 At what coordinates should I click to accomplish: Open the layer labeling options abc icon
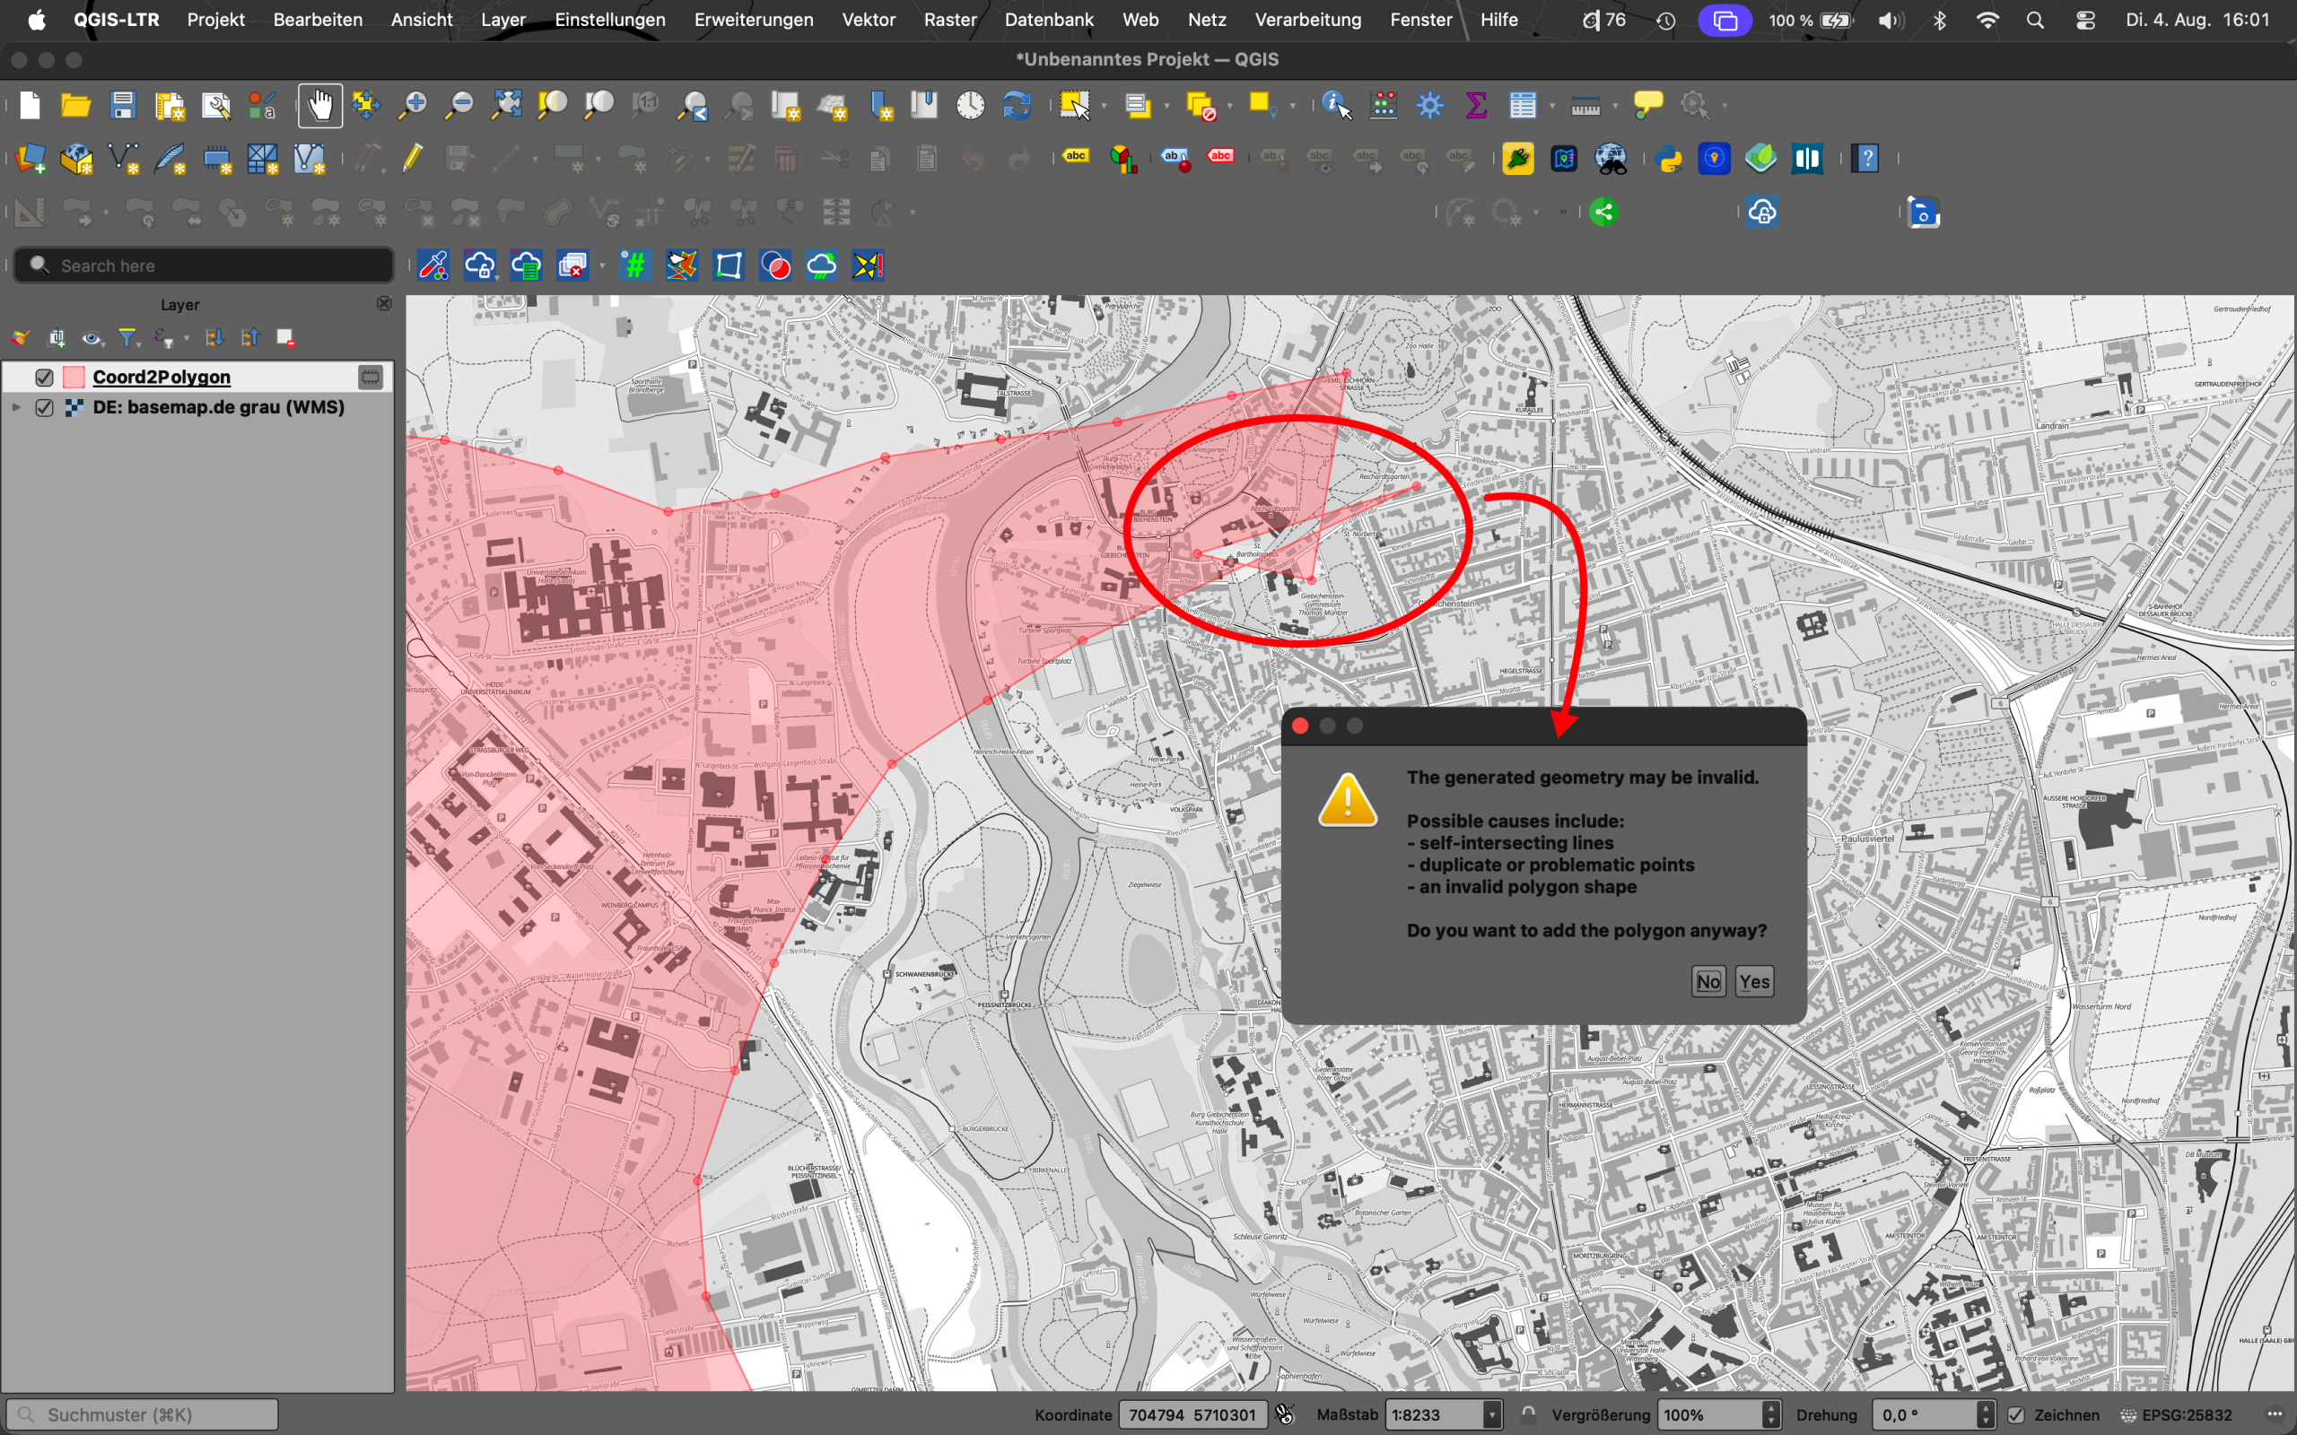click(x=1076, y=158)
